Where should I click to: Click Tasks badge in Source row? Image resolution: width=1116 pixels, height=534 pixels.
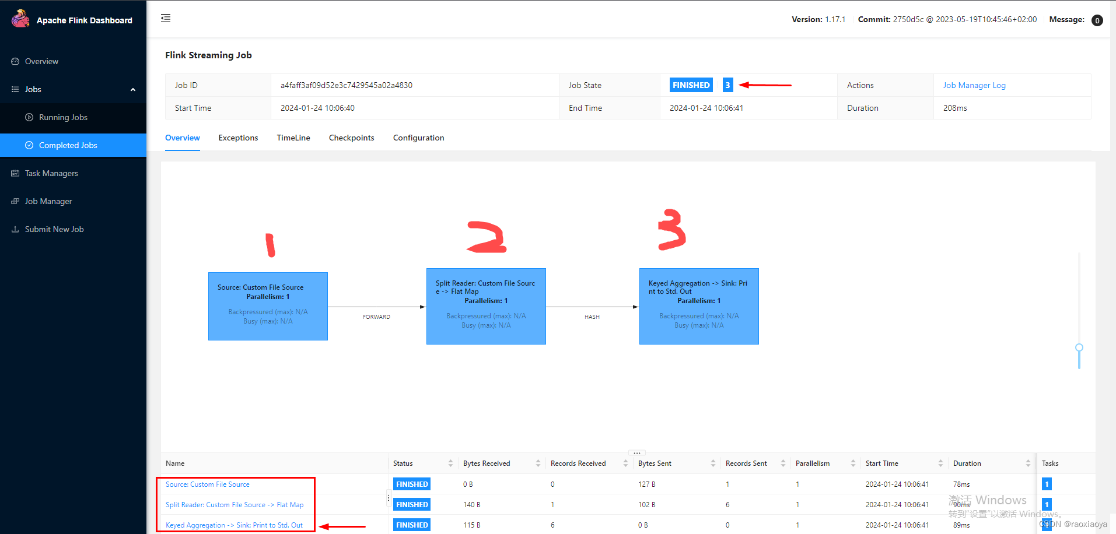(1047, 484)
